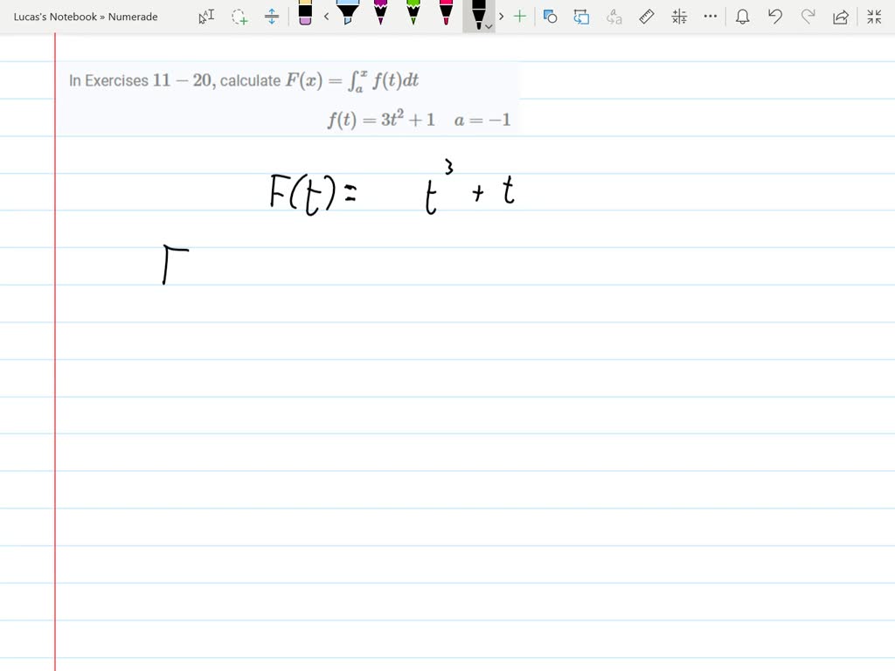The image size is (895, 671).
Task: Toggle the Ruler on the canvas
Action: tap(647, 16)
